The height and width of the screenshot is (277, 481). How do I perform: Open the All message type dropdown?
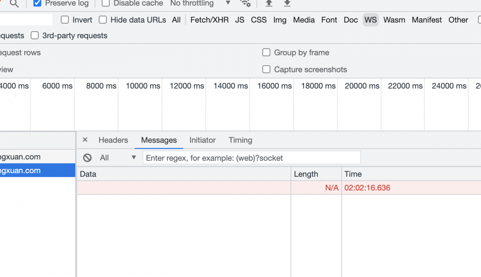[x=118, y=158]
